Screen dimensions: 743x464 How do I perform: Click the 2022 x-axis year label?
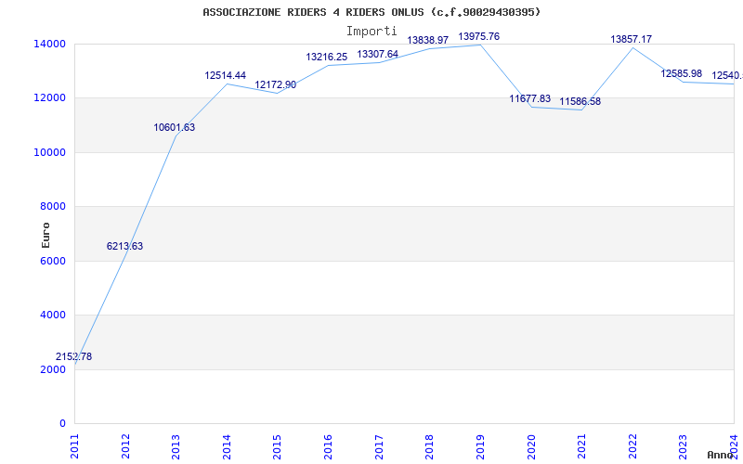[x=632, y=446]
